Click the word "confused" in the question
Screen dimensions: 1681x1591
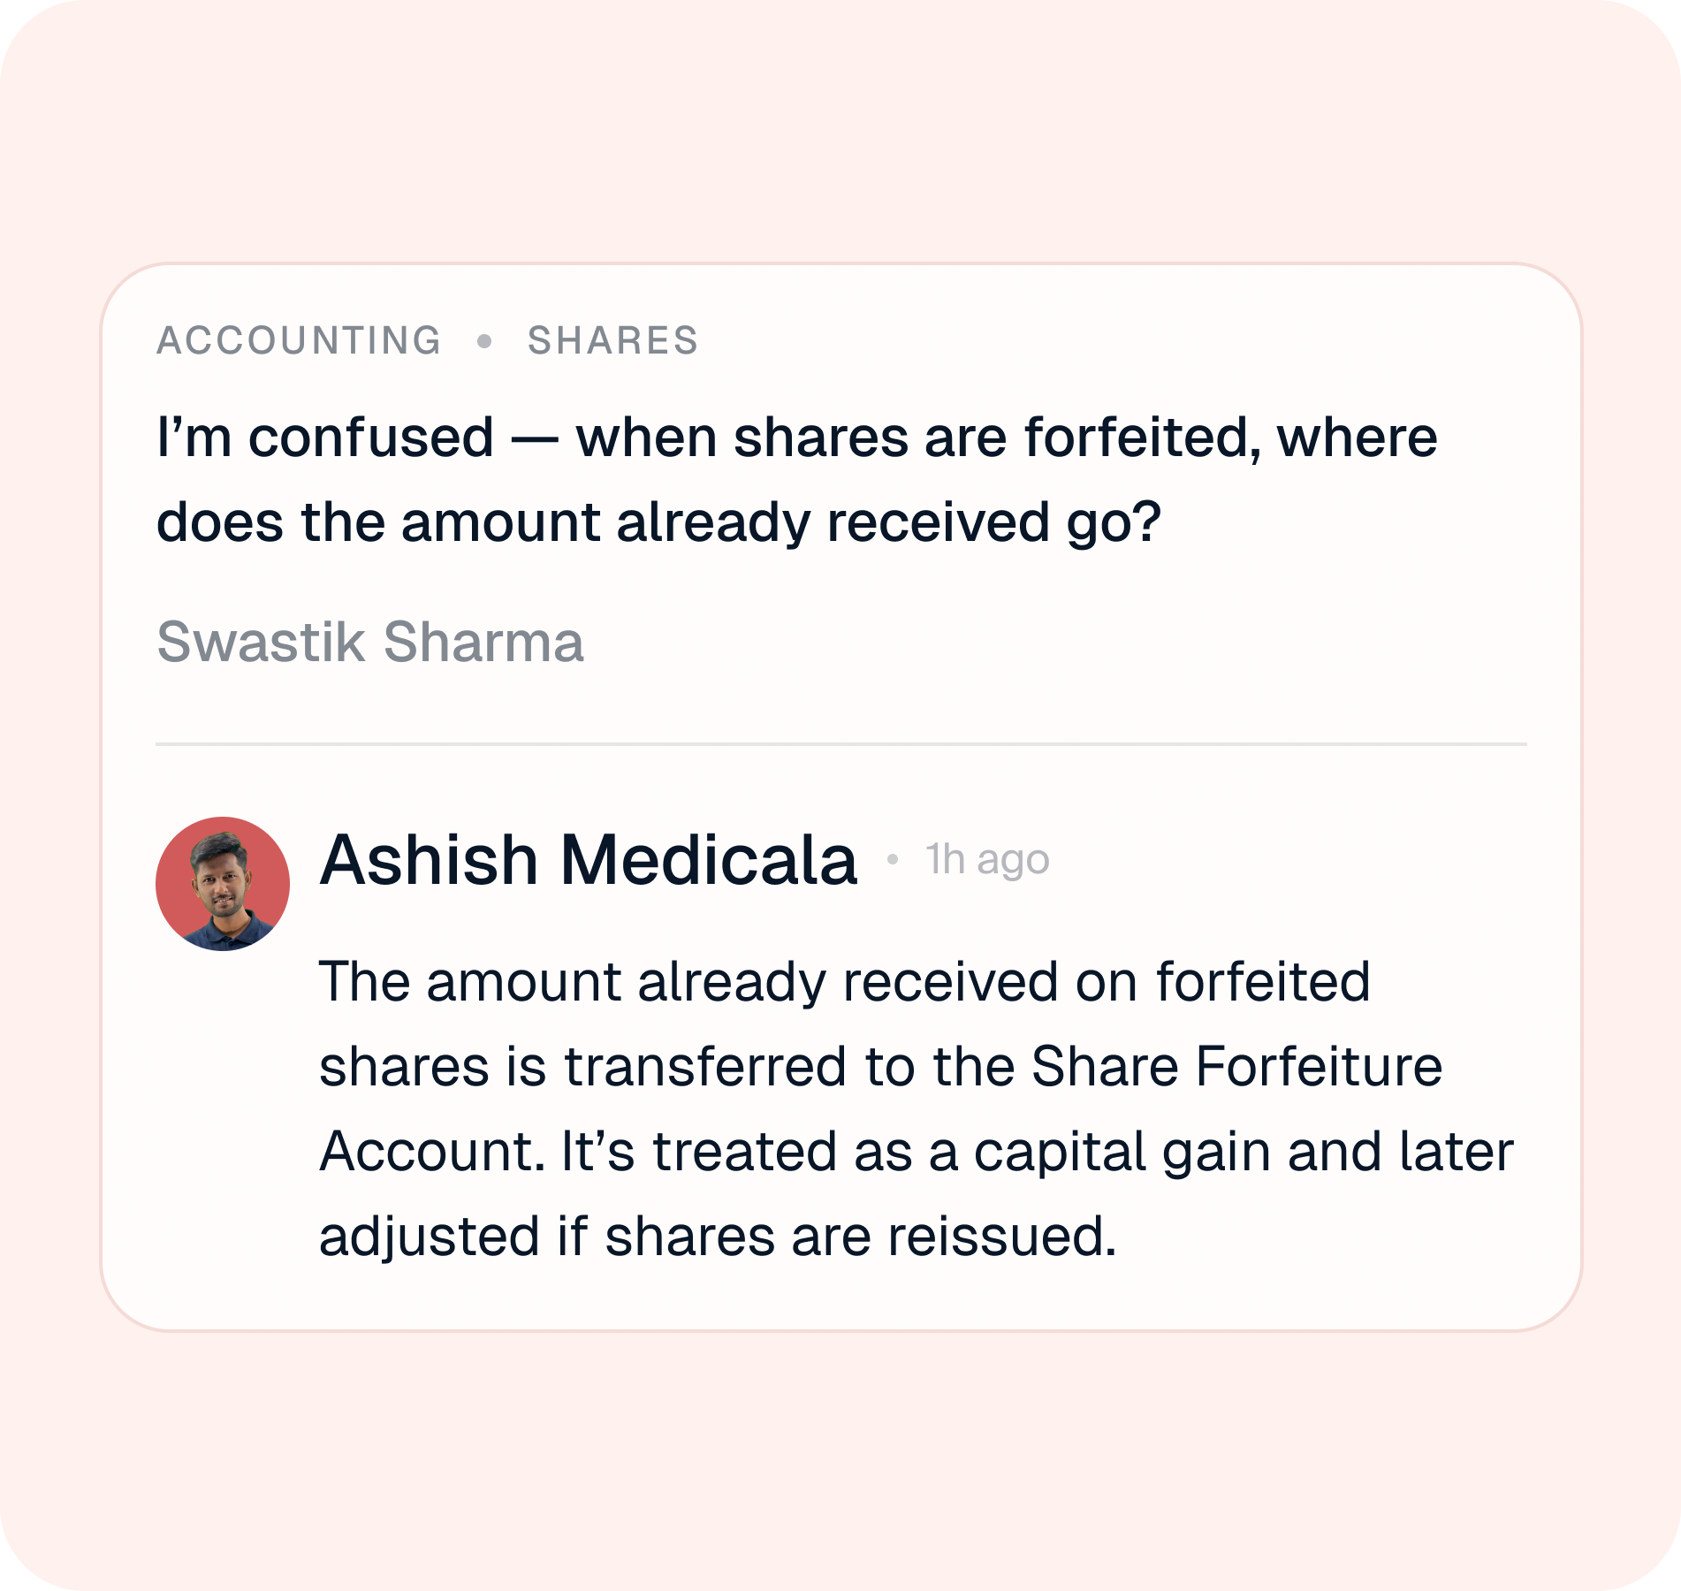(x=370, y=438)
